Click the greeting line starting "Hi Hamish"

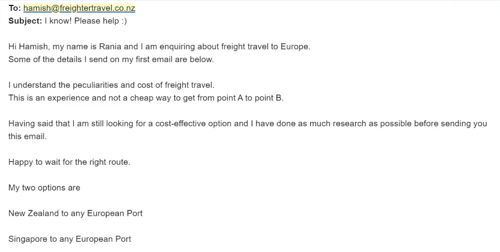(x=159, y=47)
